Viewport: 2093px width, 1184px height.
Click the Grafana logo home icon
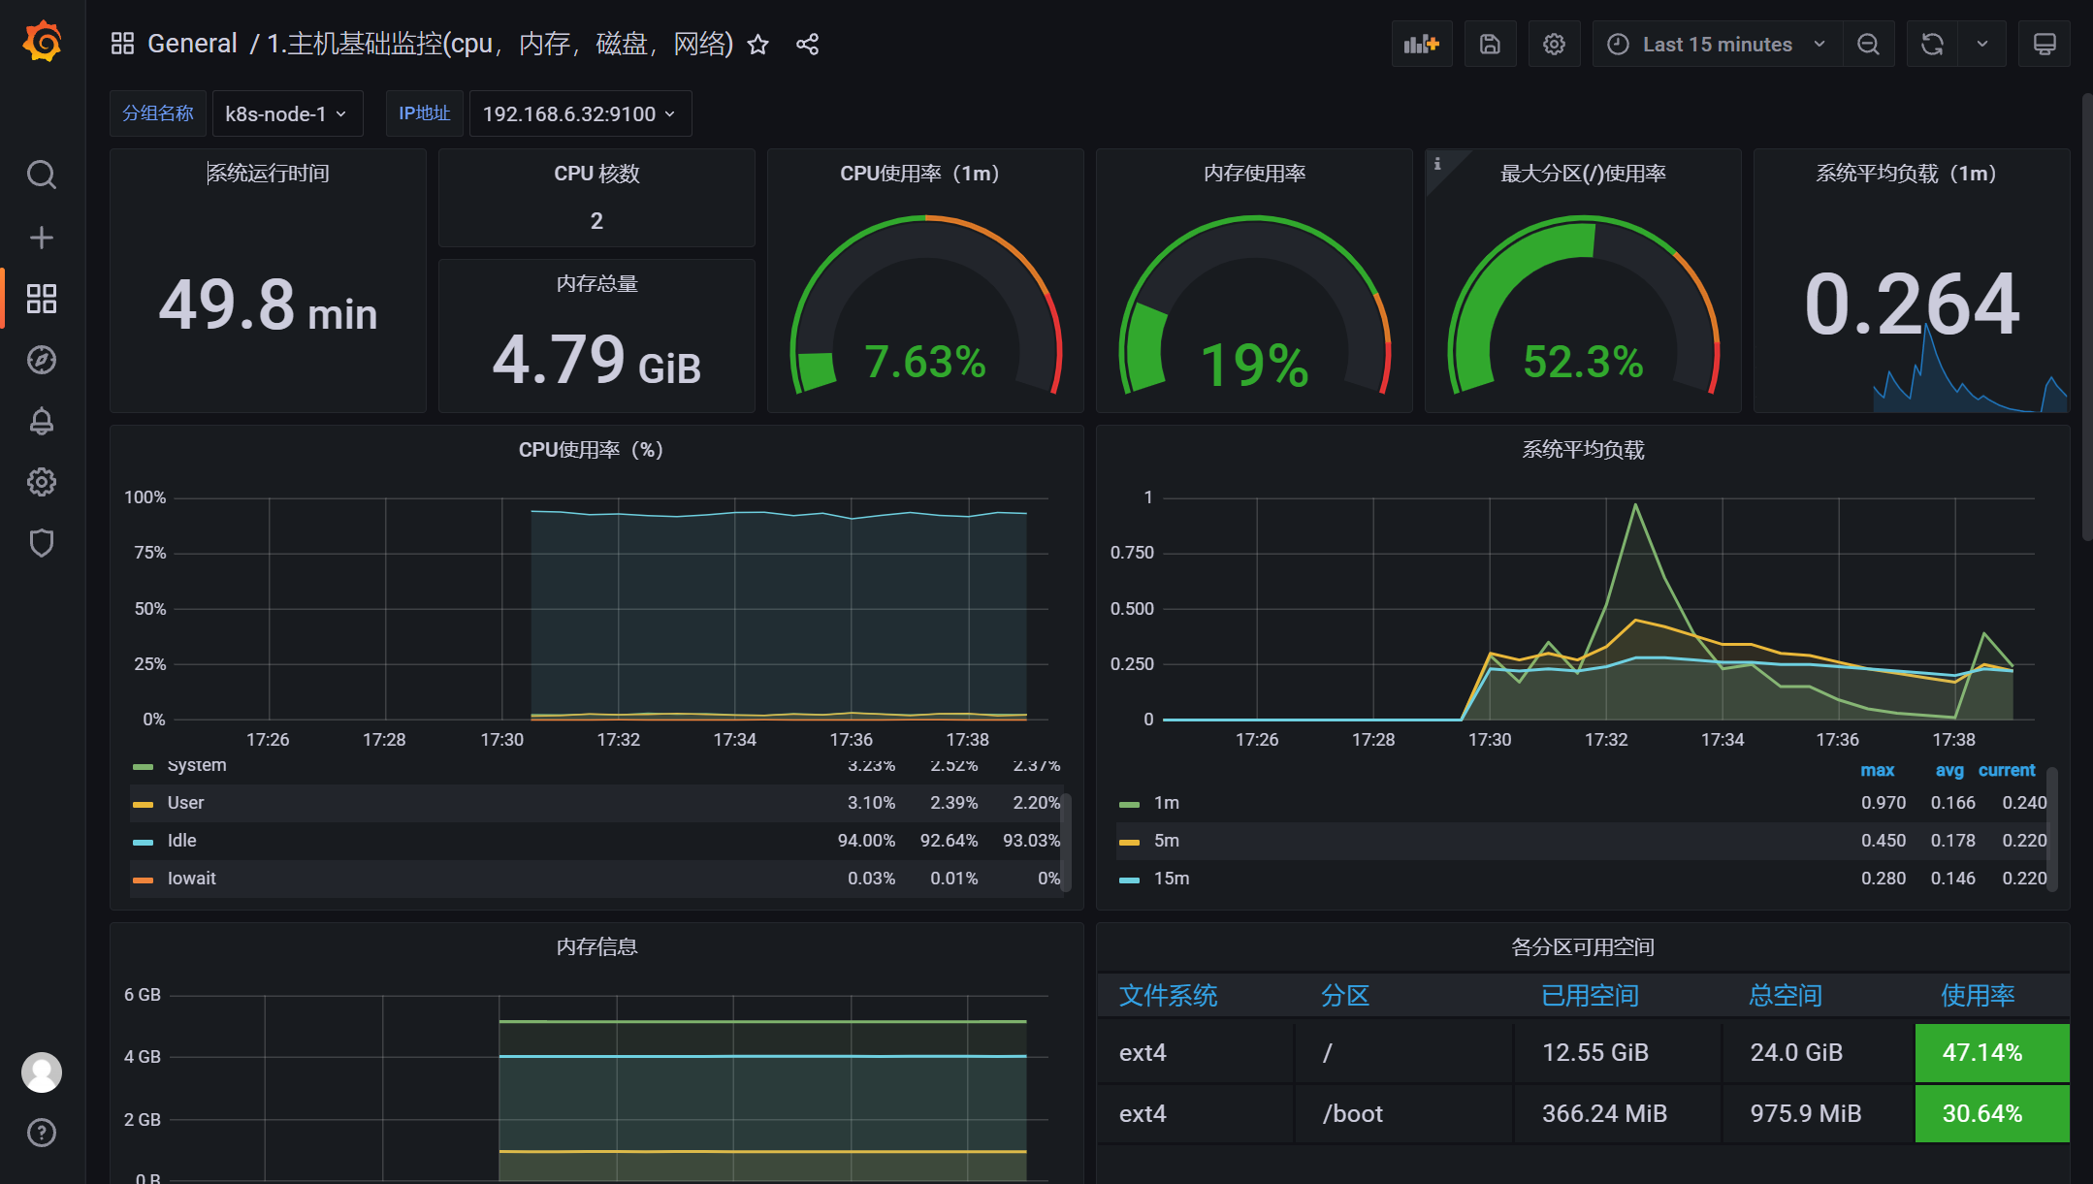click(42, 43)
